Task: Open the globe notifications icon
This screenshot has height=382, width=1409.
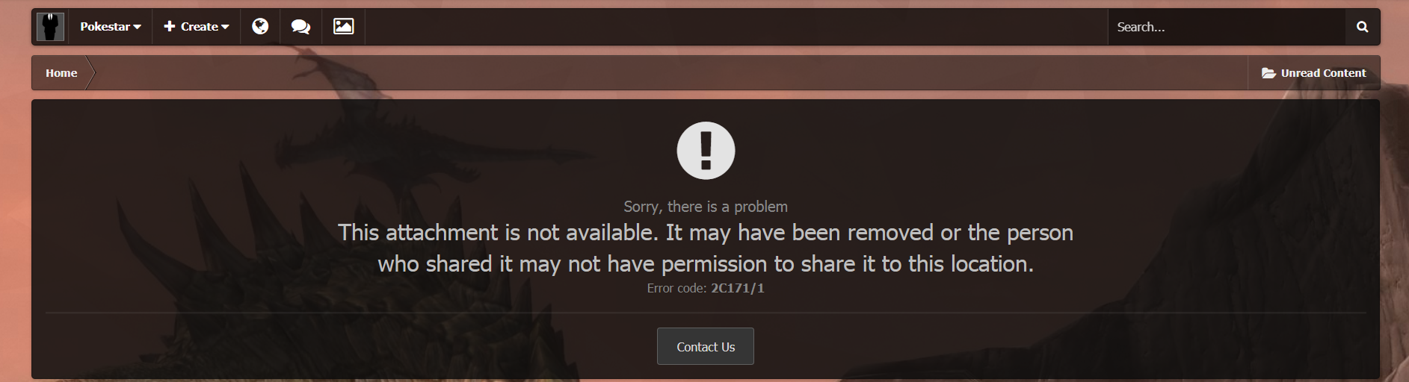Action: click(x=260, y=27)
